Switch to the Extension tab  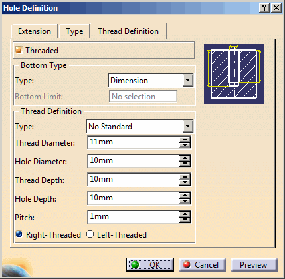click(35, 31)
